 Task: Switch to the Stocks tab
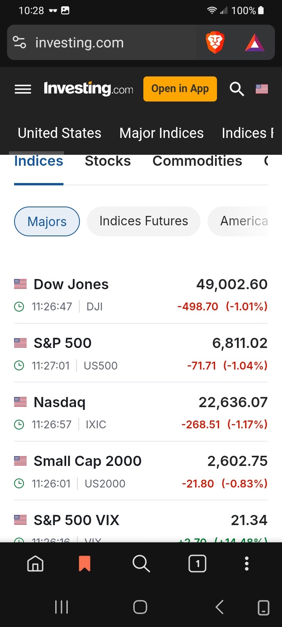(108, 161)
